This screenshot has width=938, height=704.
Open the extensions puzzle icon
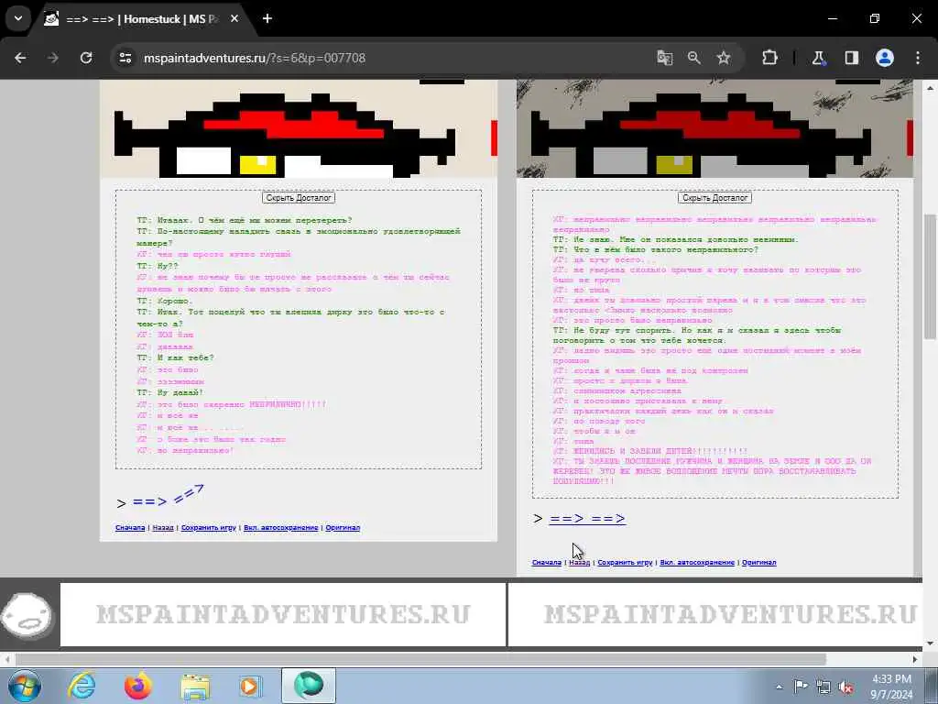[x=769, y=58]
